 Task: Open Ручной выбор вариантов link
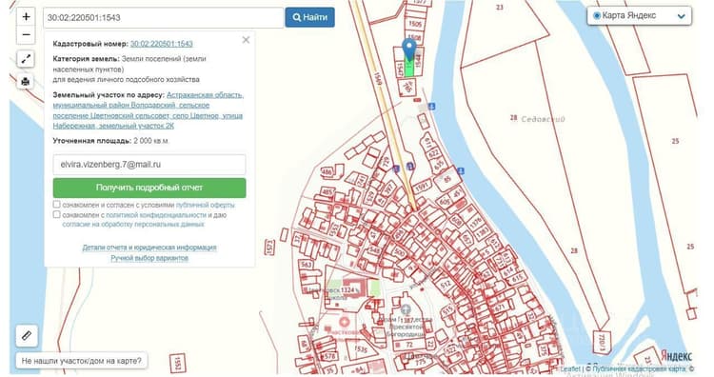point(149,258)
